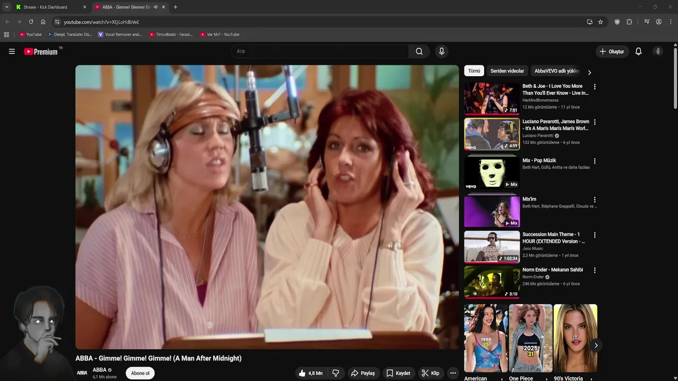Click the address bar URL

click(x=102, y=22)
